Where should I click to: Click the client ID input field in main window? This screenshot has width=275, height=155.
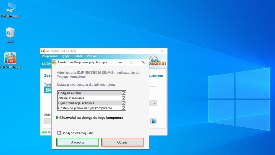[x=153, y=90]
